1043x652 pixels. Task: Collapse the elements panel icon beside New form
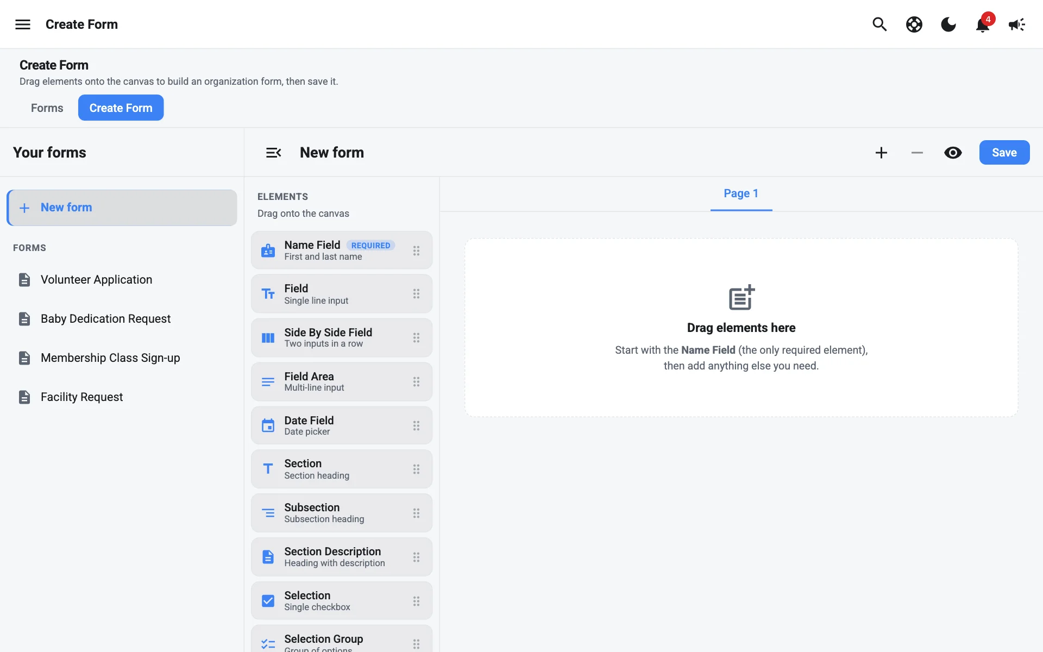point(273,153)
